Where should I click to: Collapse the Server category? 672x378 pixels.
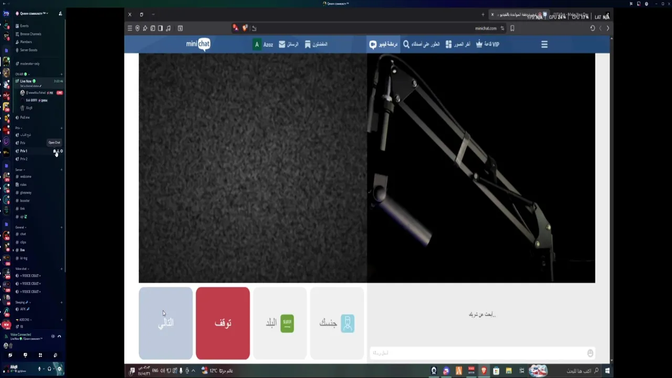pos(20,170)
